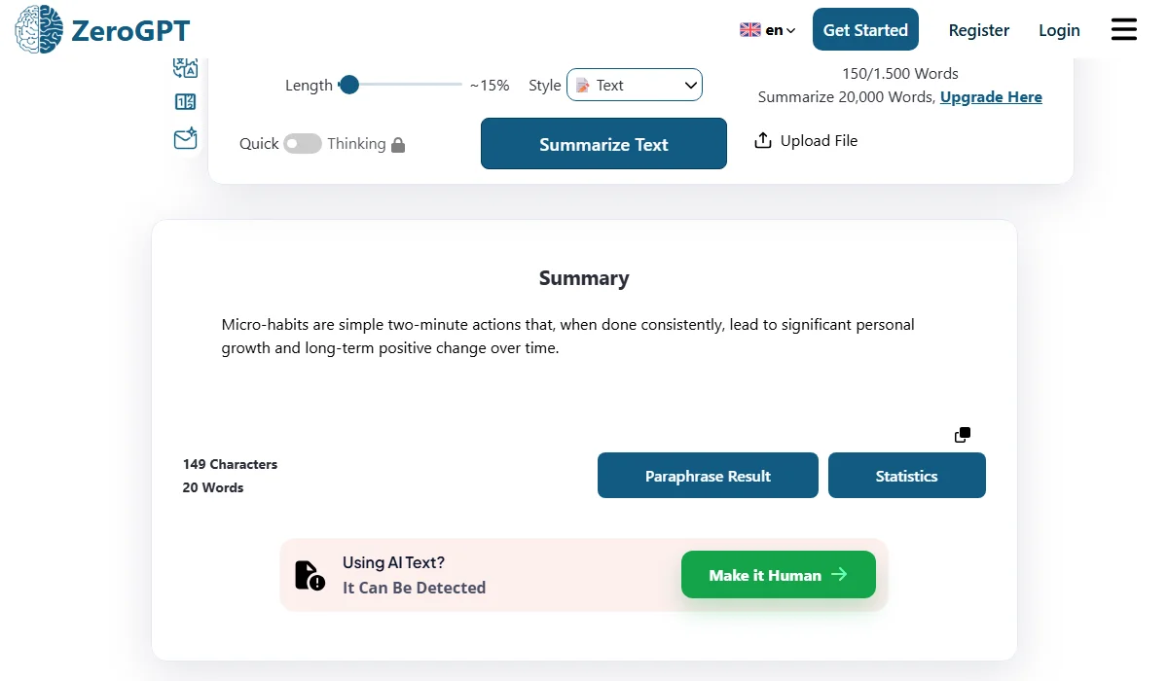
Task: Open the Style dropdown showing Text
Action: [635, 85]
